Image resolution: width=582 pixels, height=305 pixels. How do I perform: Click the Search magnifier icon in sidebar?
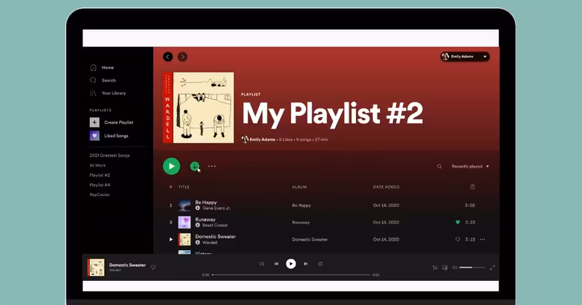click(93, 80)
